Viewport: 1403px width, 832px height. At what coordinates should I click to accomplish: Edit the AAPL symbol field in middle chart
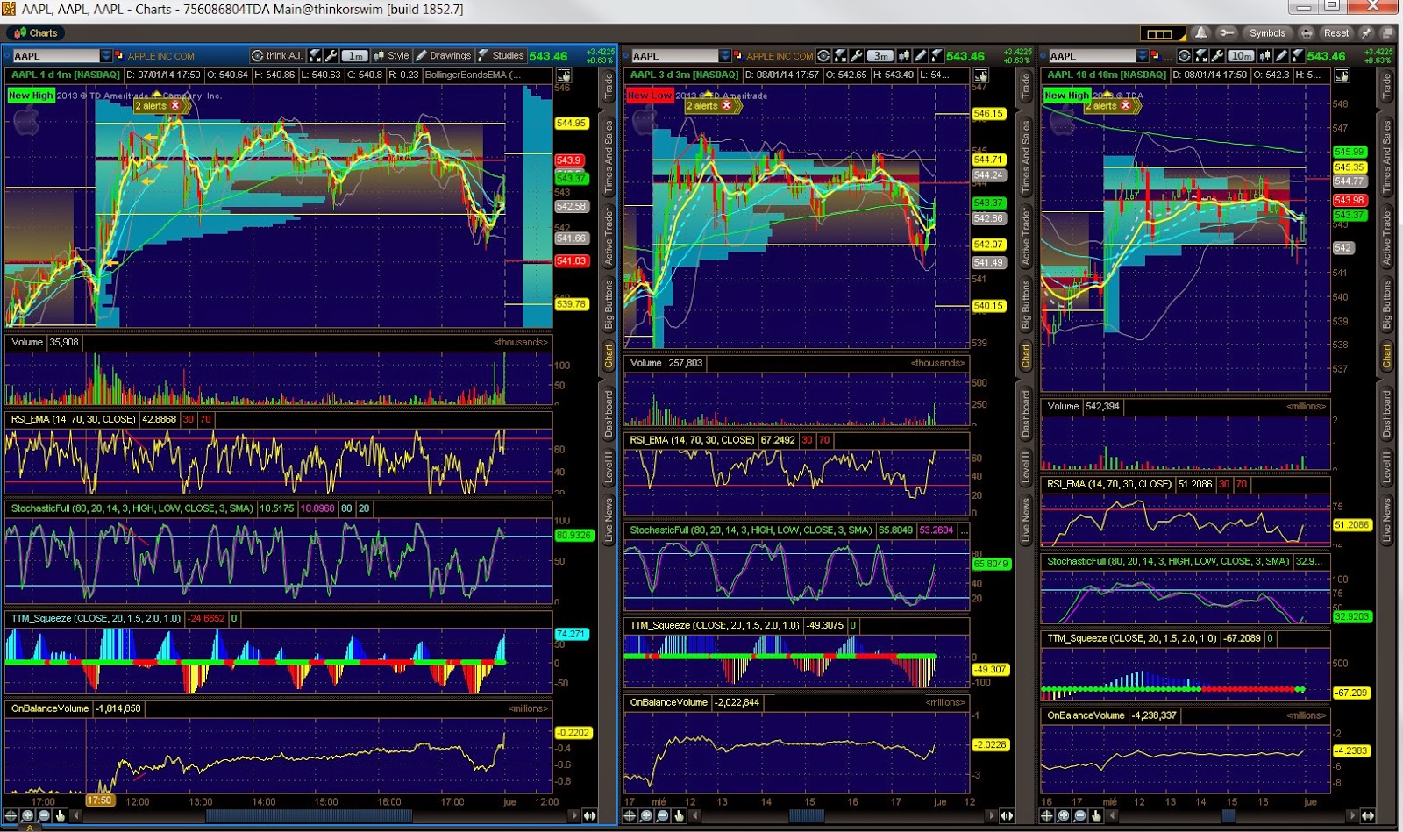pos(675,56)
